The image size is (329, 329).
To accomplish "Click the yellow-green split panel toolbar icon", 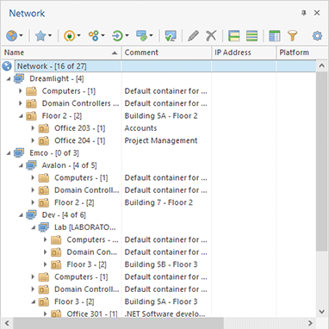I will (234, 36).
